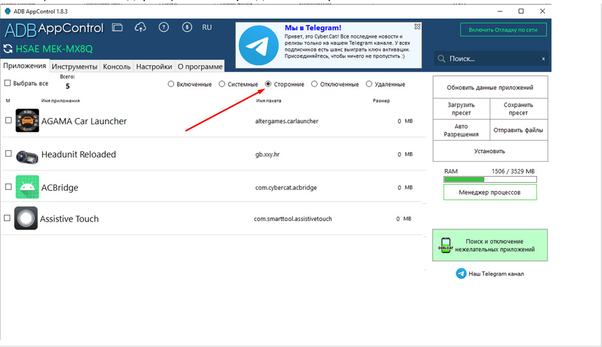This screenshot has width=602, height=347.
Task: Sort by Имя пакета column header
Action: [269, 101]
